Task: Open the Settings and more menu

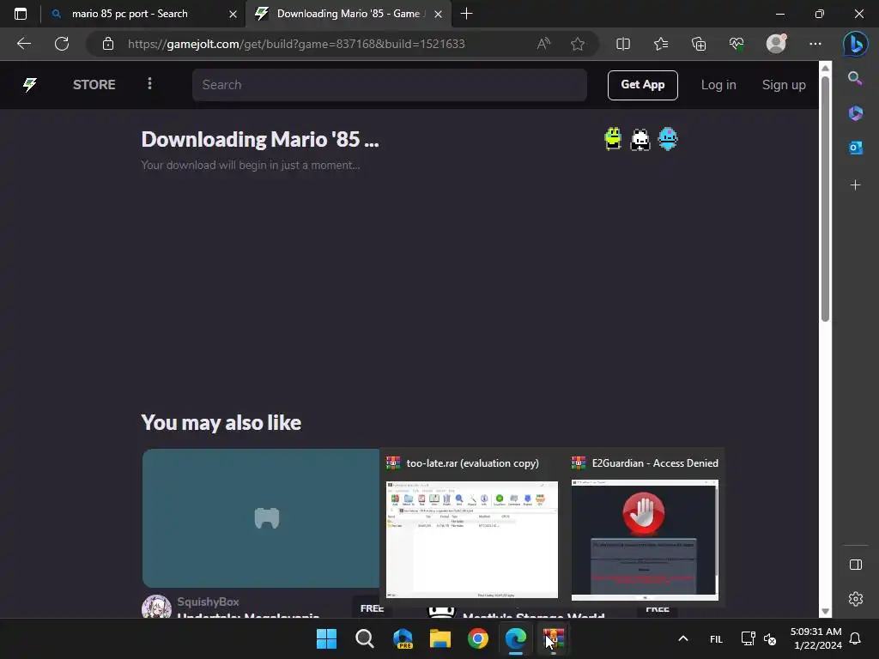Action: [x=815, y=44]
